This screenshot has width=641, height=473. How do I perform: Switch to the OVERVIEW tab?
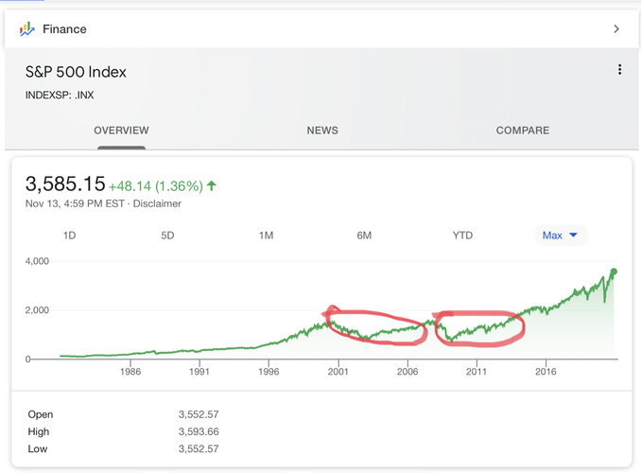[x=121, y=131]
